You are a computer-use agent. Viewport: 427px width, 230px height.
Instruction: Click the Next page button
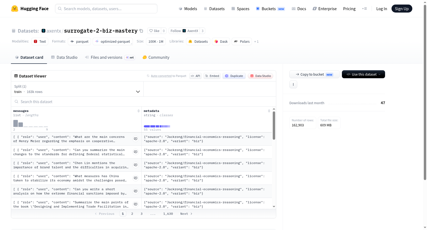pyautogui.click(x=186, y=214)
